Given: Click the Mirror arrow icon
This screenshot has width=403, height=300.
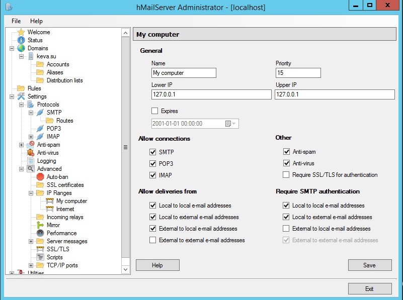Looking at the screenshot, I should [x=40, y=225].
